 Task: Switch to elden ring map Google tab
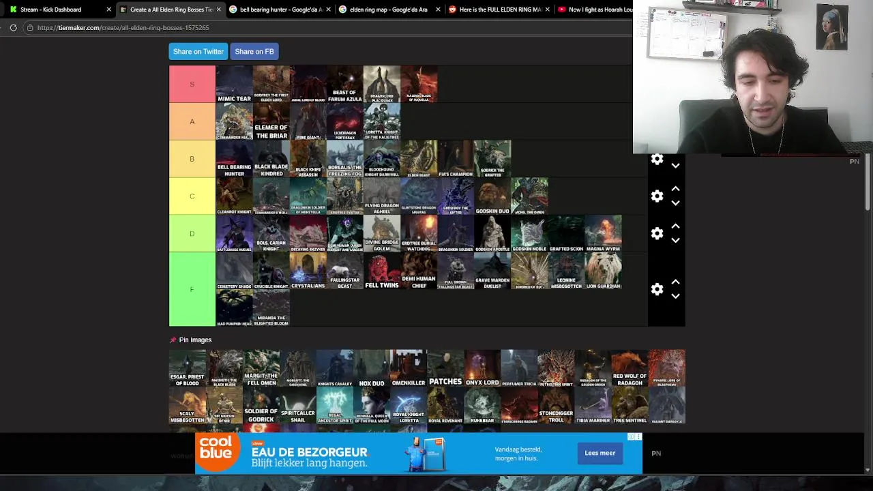389,10
